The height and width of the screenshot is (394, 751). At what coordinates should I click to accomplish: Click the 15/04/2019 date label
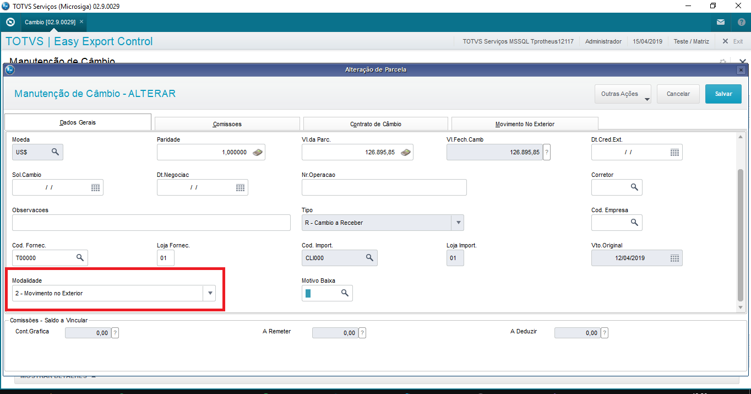(x=647, y=41)
